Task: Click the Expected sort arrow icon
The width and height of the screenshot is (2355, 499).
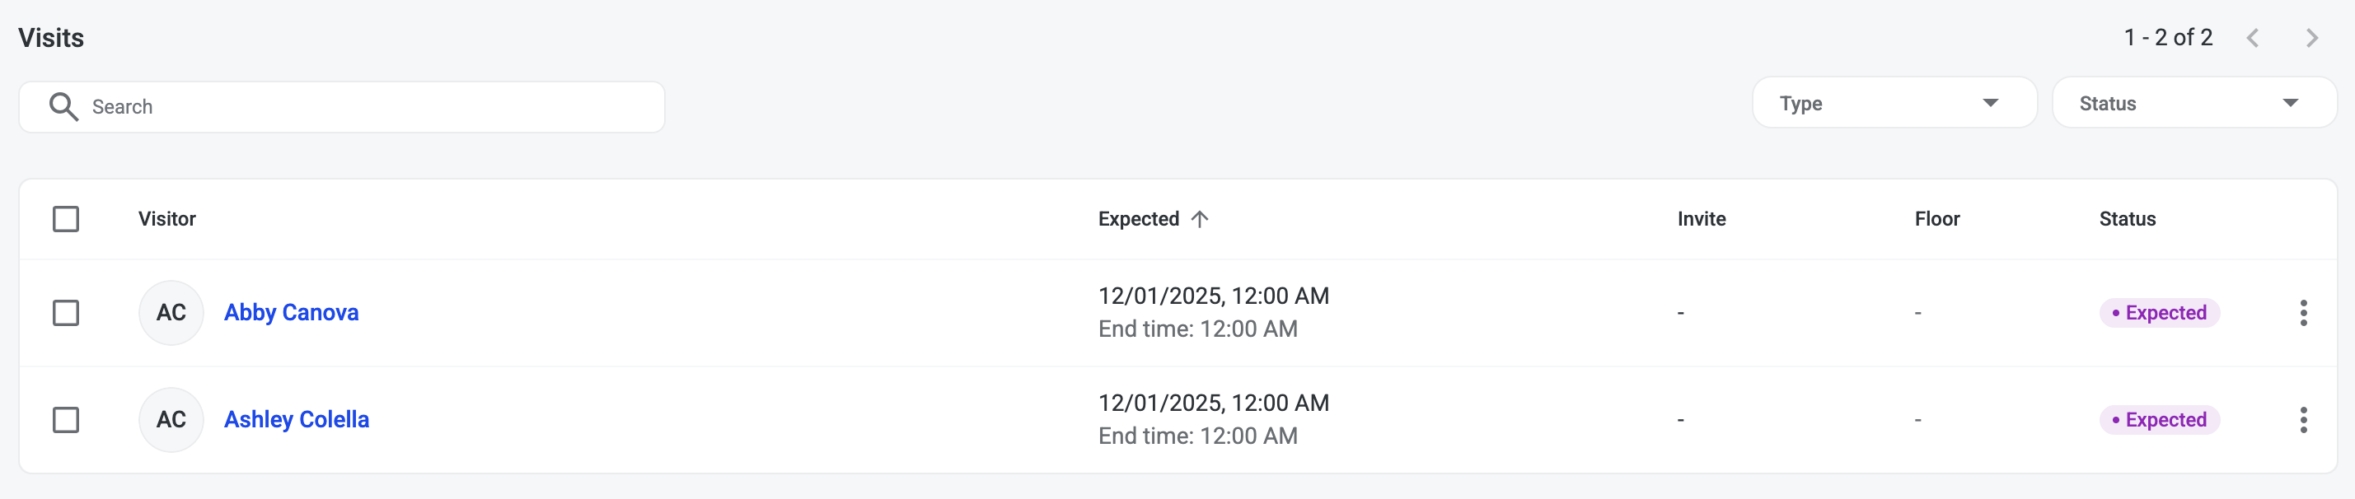Action: point(1200,219)
